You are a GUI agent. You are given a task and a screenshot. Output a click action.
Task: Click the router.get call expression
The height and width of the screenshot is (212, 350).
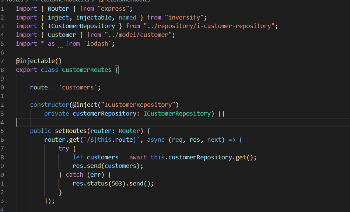(68, 139)
